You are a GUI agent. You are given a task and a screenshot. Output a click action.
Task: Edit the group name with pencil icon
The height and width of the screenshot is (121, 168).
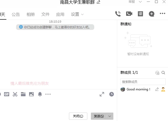click(99, 2)
